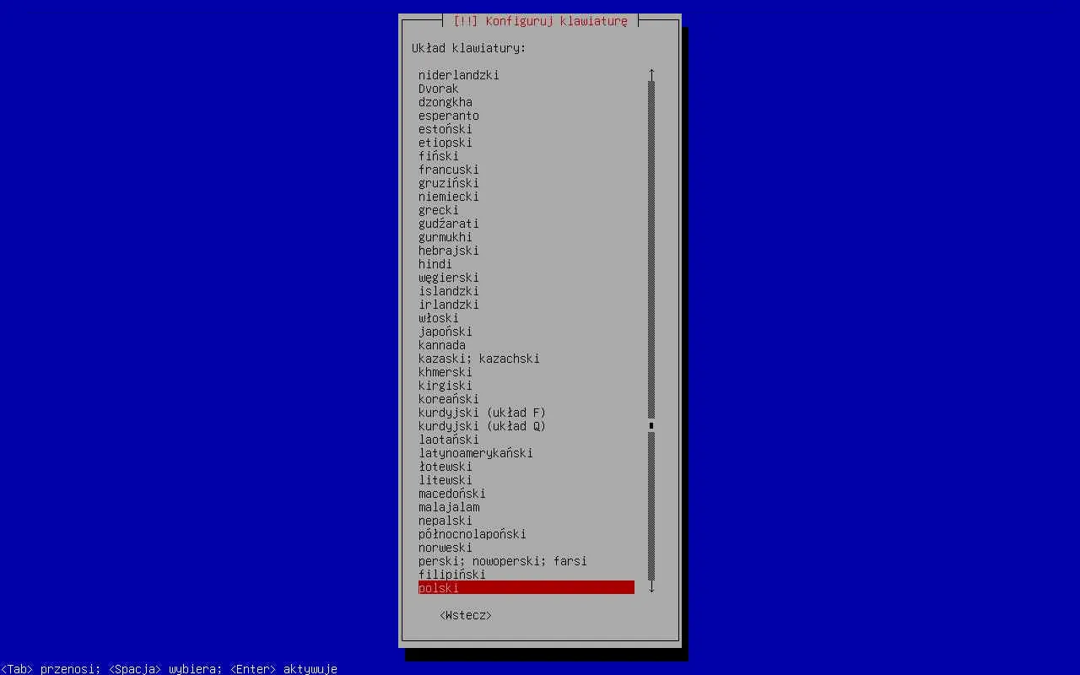Select koreański layout entry
The image size is (1080, 675).
(x=526, y=399)
